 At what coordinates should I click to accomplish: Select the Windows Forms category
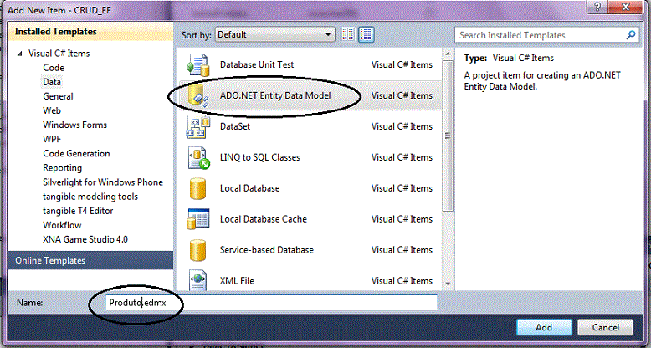point(74,125)
